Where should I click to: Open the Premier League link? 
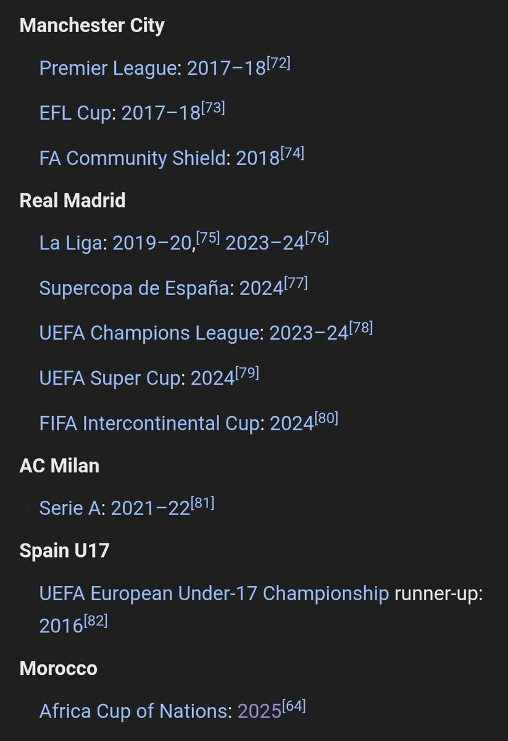click(x=107, y=68)
